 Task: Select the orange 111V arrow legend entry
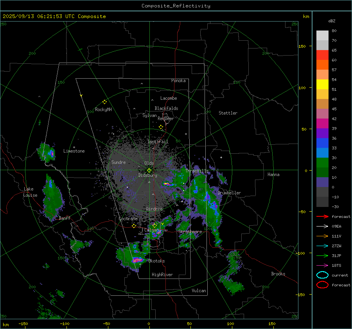click(x=322, y=236)
